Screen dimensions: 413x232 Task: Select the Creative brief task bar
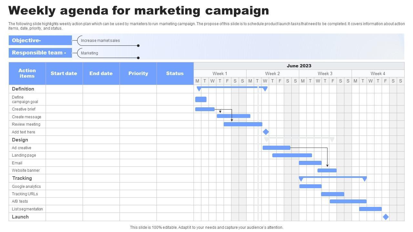(x=205, y=109)
